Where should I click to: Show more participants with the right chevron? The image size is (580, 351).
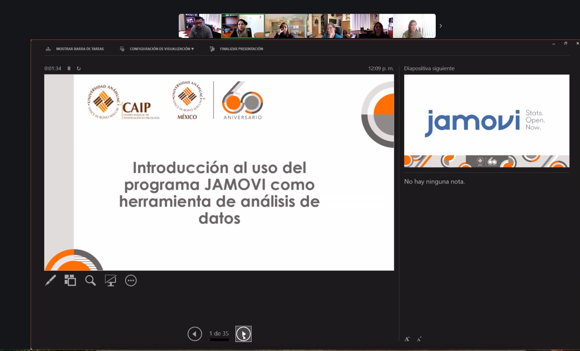441,26
